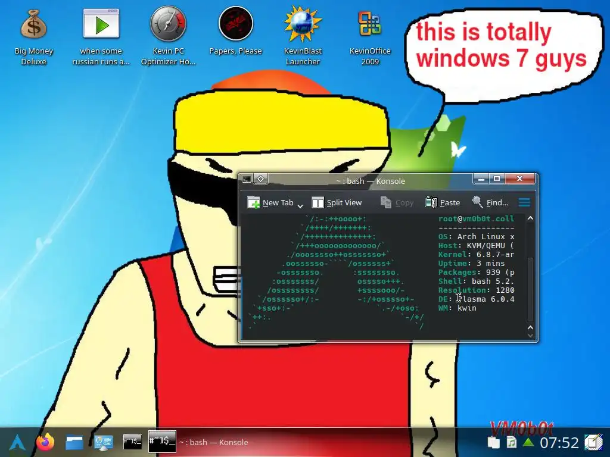The width and height of the screenshot is (610, 457).
Task: Click the pinned Konsole launcher in taskbar
Action: pyautogui.click(x=132, y=442)
